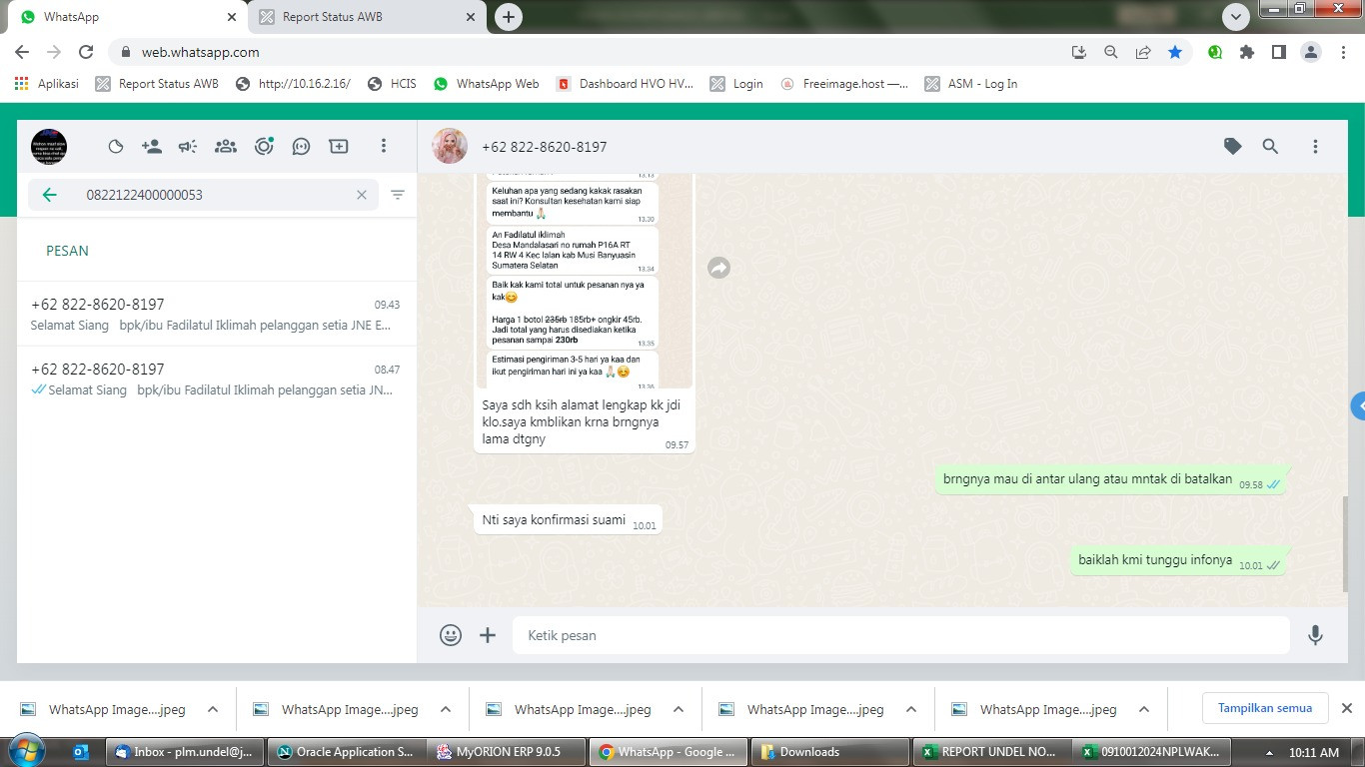
Task: Go back with the browser back arrow
Action: tap(22, 52)
